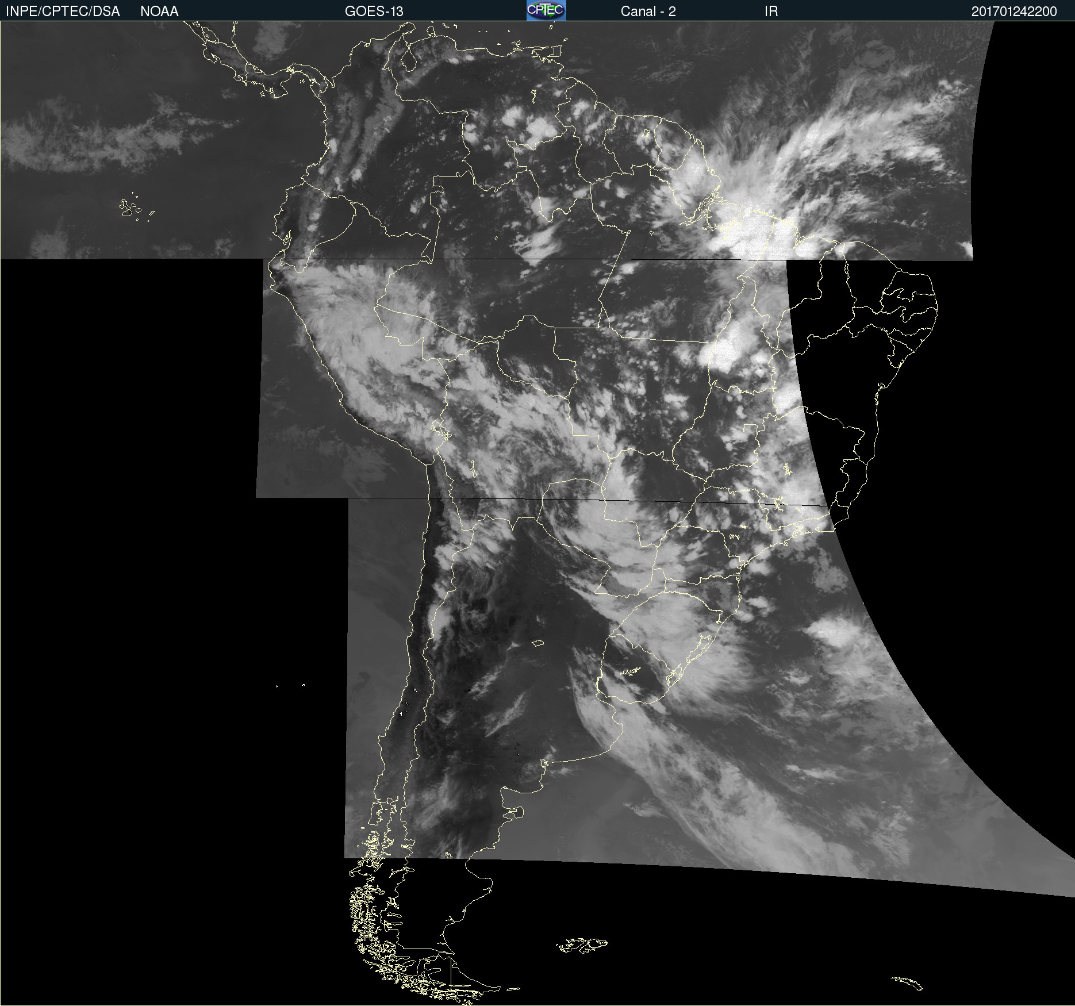1075x1006 pixels.
Task: Click the INPE/CPTEC/DSA header text
Action: 63,11
